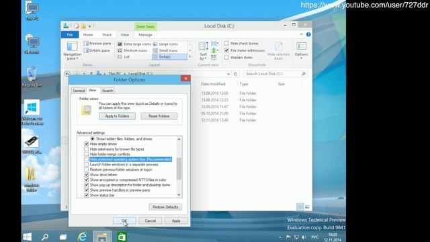Check Restore previous folder windows at logon
Image resolution: width=430 pixels, height=242 pixels.
(87, 169)
